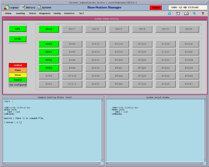Viewport: 209px width, 167px height.
Task: Open System Status Display window menu button
Action: pos(4,19)
